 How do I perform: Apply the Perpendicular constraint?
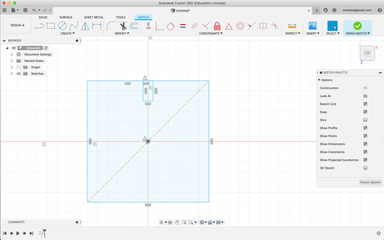pyautogui.click(x=205, y=26)
